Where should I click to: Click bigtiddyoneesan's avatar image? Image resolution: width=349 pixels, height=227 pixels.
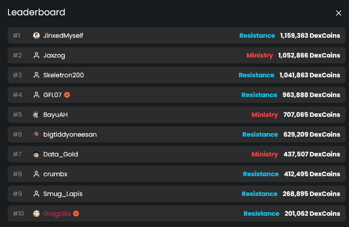click(x=36, y=134)
